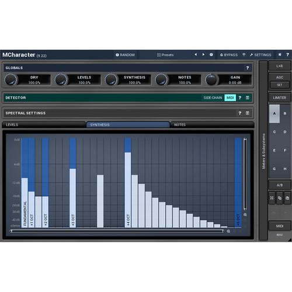
Task: Click the horizontal zoom scrollbar under the graph
Action: pos(117,231)
